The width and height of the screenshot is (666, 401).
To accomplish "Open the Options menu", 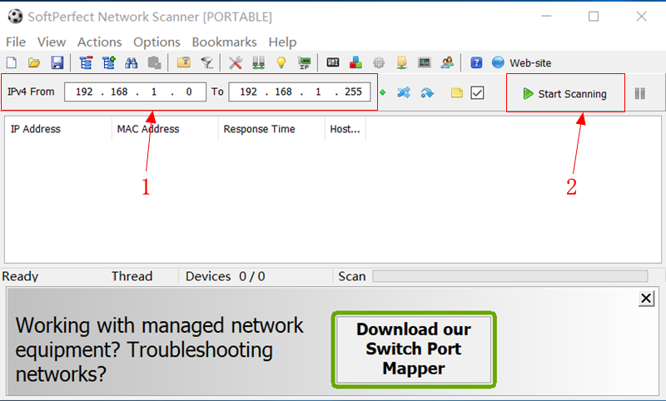I will point(157,42).
